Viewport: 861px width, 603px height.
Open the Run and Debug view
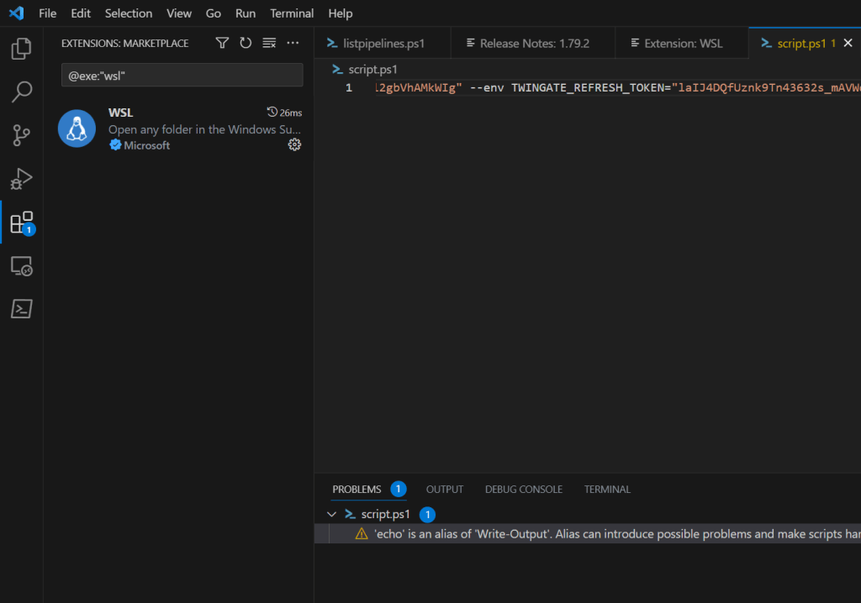coord(21,179)
